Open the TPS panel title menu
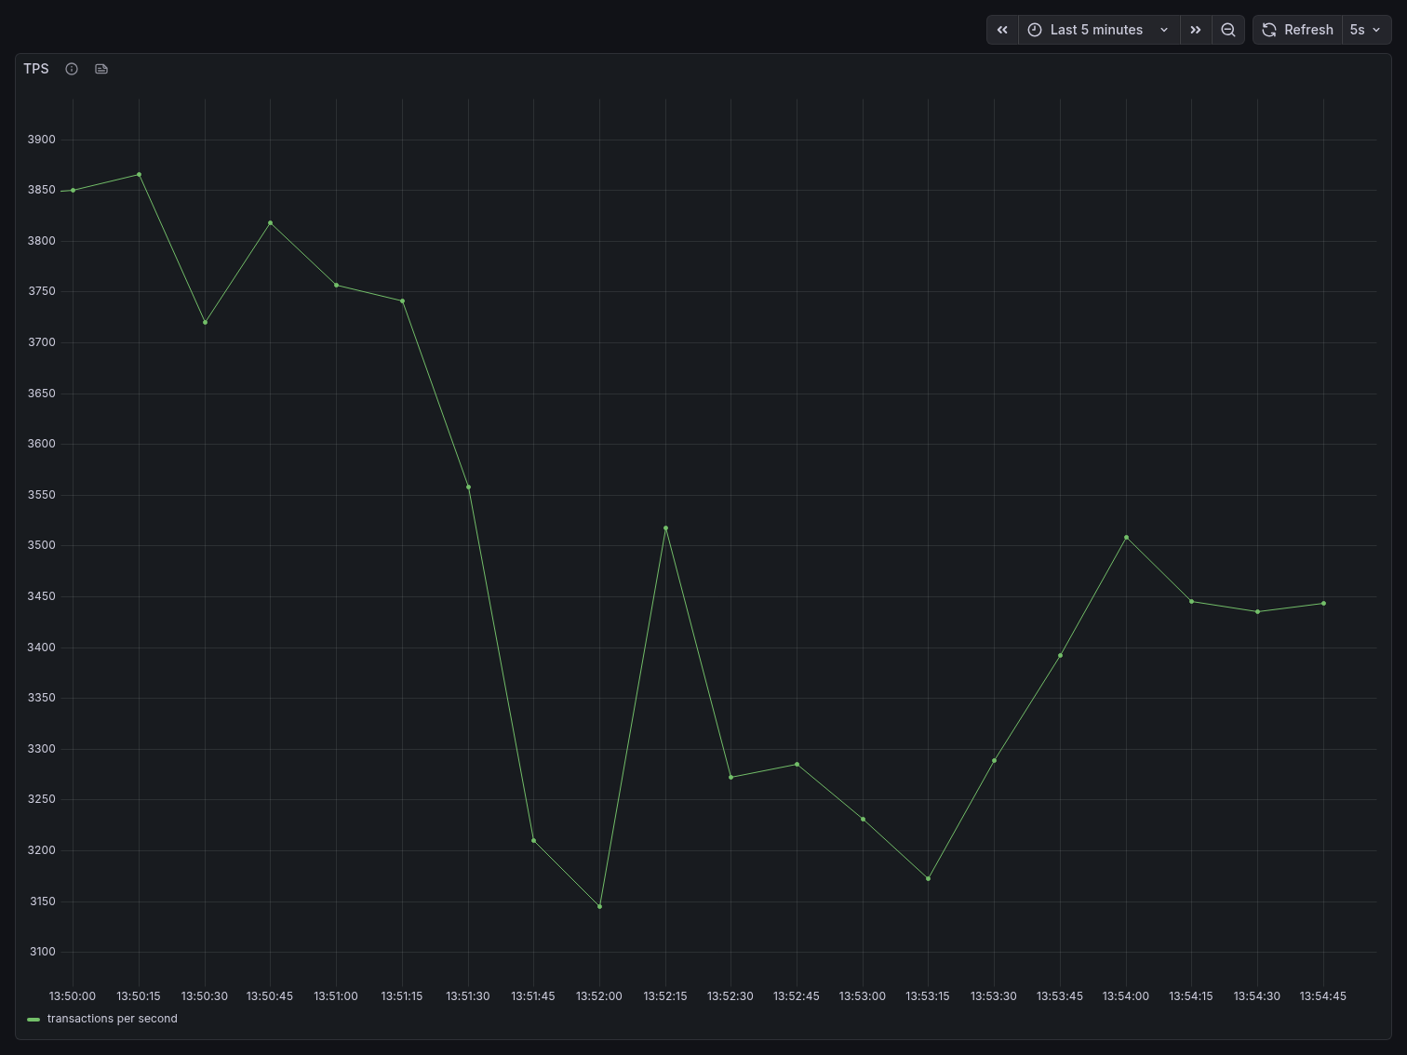 pos(36,69)
